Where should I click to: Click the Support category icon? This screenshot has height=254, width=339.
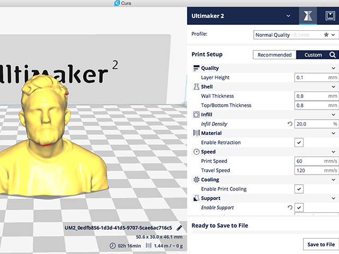197,198
